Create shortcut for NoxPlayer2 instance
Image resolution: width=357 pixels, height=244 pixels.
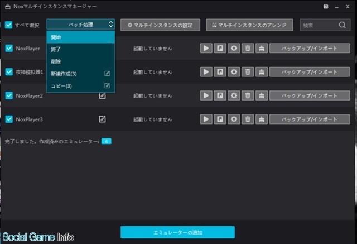pos(220,95)
